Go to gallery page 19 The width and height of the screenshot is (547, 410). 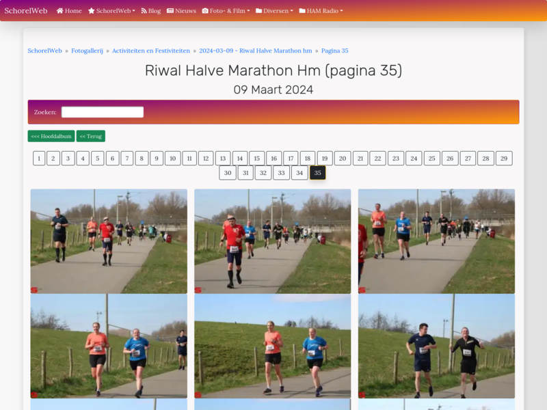coord(325,159)
